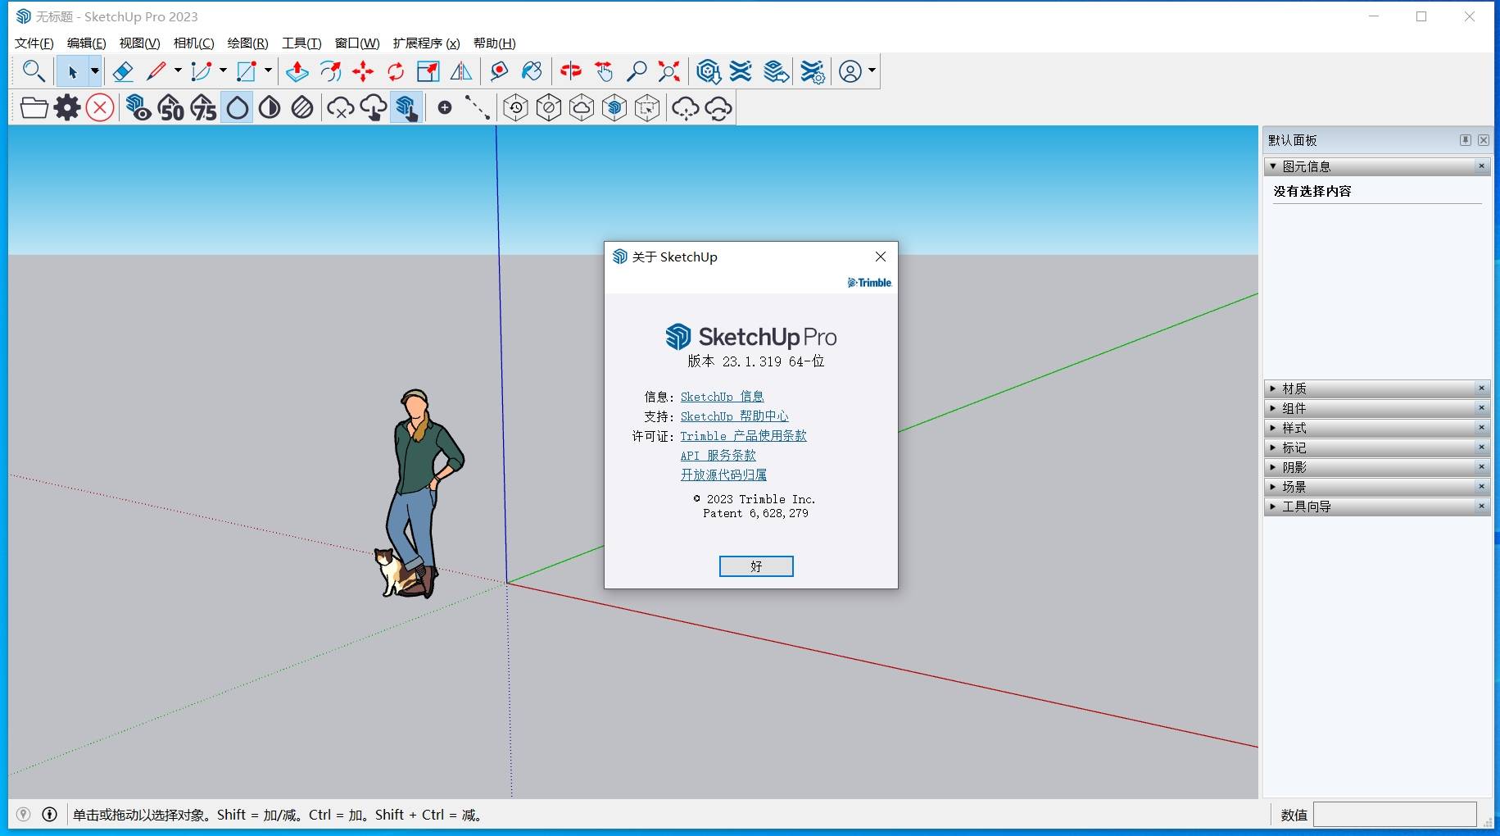
Task: Toggle the pin icon on 默认面板 header
Action: [1465, 140]
